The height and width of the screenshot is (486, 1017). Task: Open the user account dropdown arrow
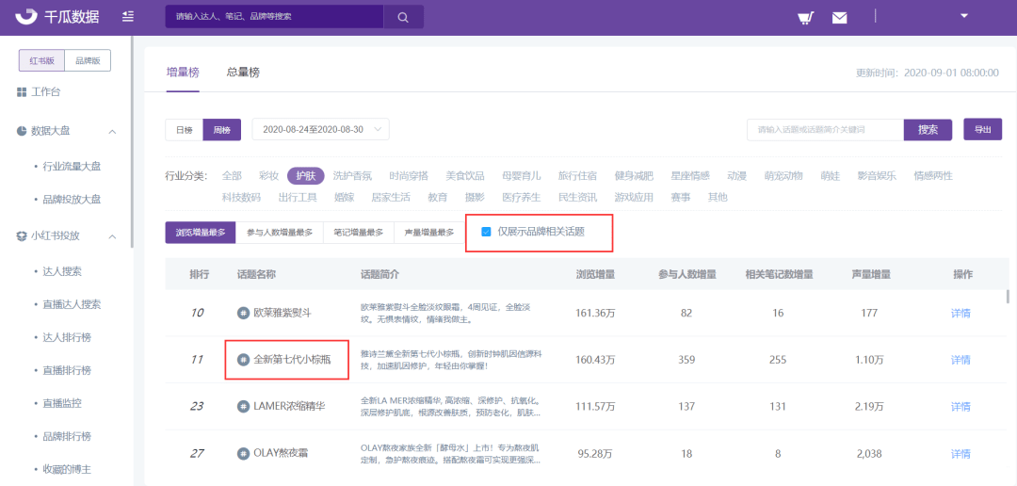[x=963, y=16]
